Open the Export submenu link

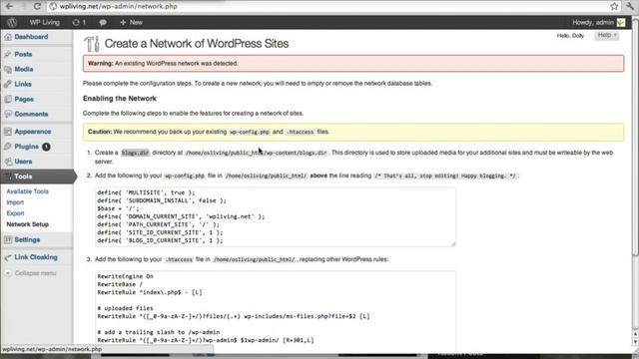pyautogui.click(x=16, y=213)
